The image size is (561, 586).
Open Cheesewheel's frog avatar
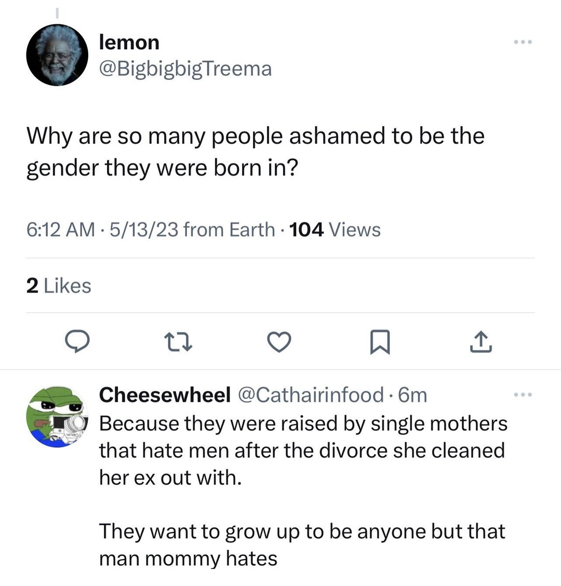point(57,416)
